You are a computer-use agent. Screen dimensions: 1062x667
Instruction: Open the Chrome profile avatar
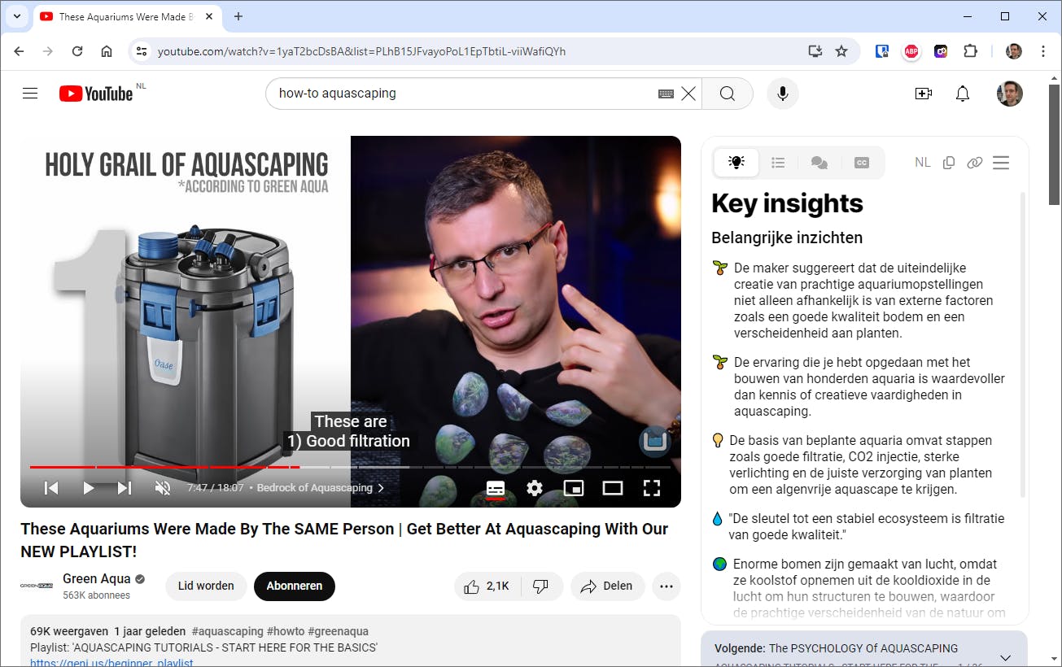(1013, 51)
